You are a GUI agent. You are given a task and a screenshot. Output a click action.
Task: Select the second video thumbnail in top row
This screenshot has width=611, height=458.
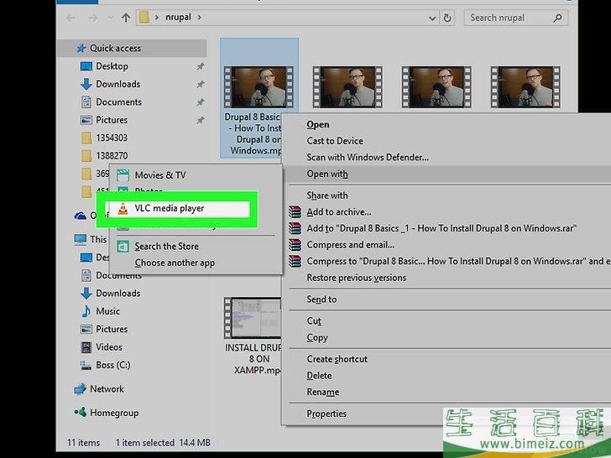(347, 87)
